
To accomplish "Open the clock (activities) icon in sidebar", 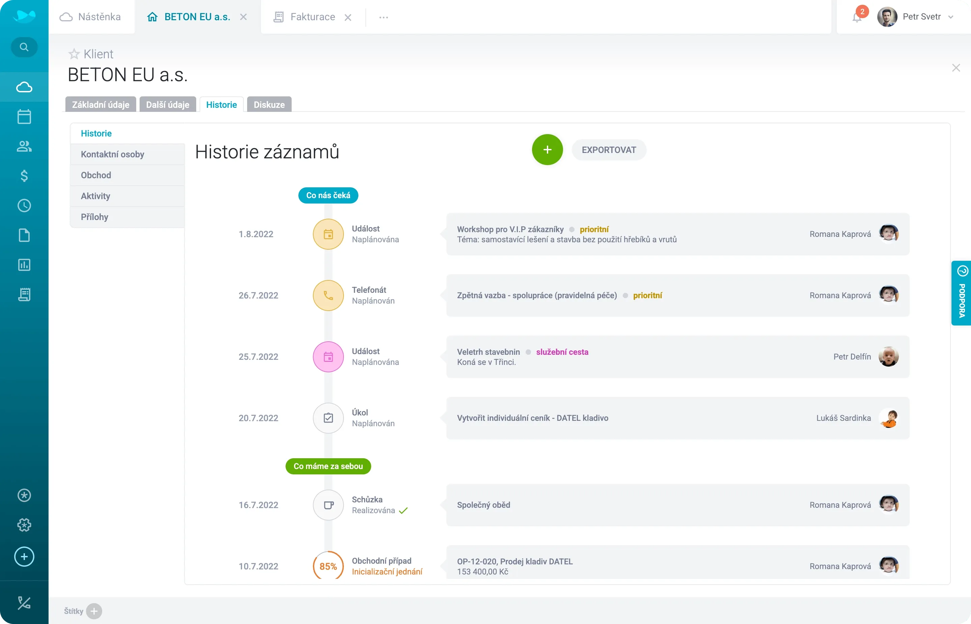I will click(x=24, y=206).
